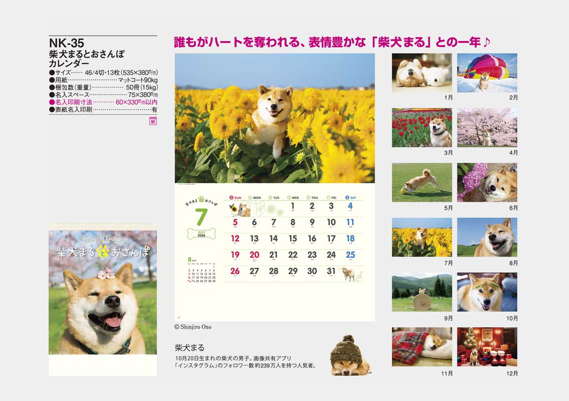569x401 pixels.
Task: Click the 9月 month label
Action: click(x=448, y=318)
